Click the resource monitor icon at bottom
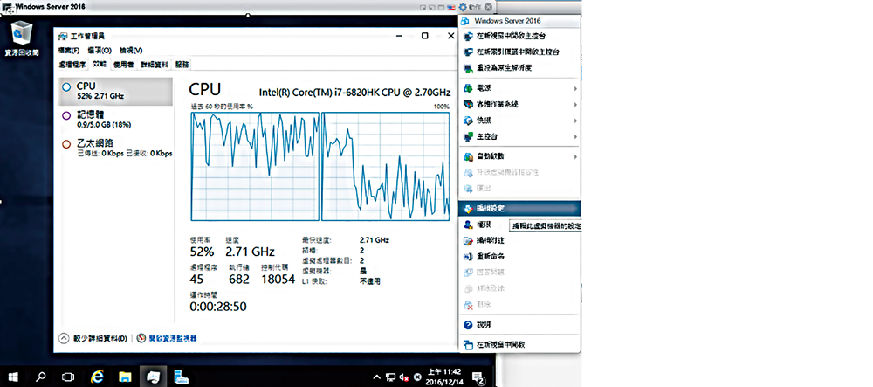This screenshot has height=387, width=873. (141, 338)
